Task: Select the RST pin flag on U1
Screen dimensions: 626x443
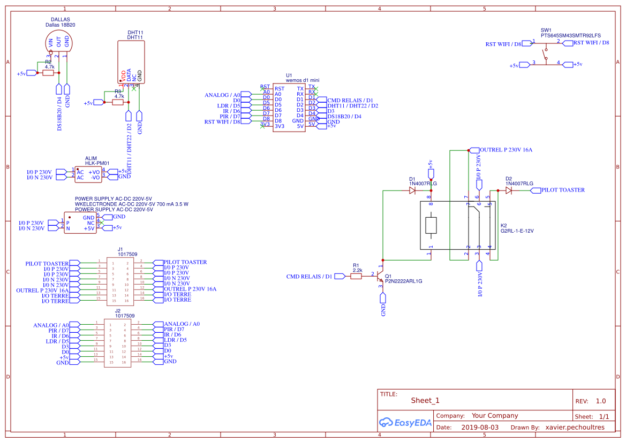Action: [x=262, y=89]
